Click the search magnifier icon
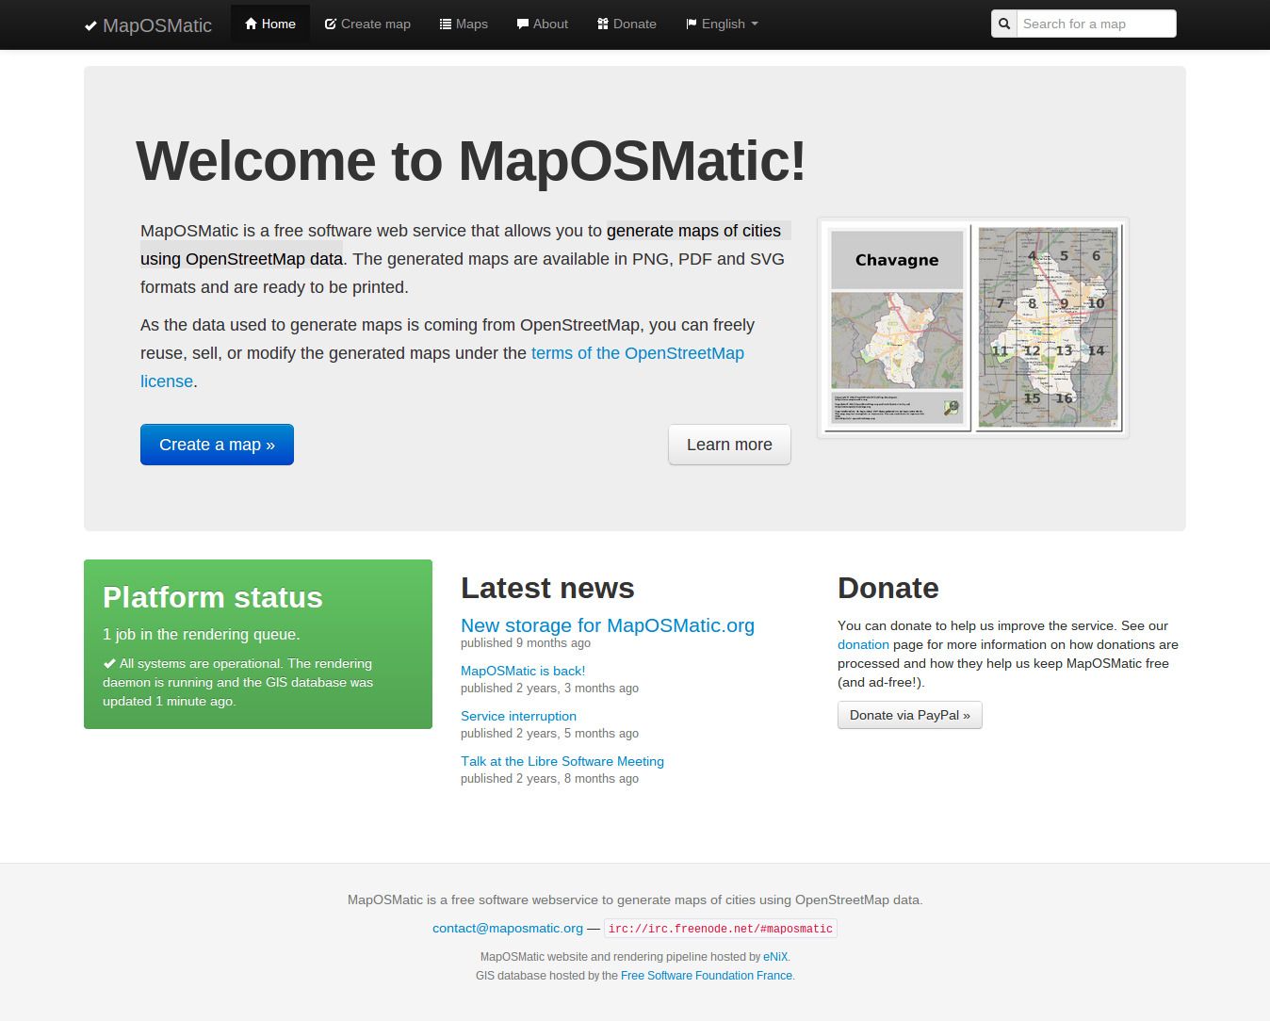 point(1004,23)
